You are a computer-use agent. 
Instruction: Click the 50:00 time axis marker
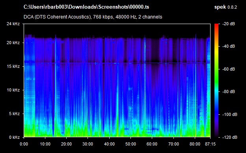tap(131, 144)
